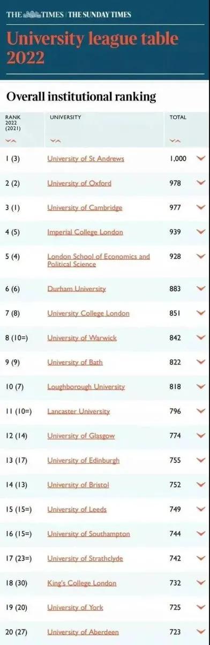Viewport: 210px width, 645px height.
Task: Sort by University column arrows
Action: (55, 141)
